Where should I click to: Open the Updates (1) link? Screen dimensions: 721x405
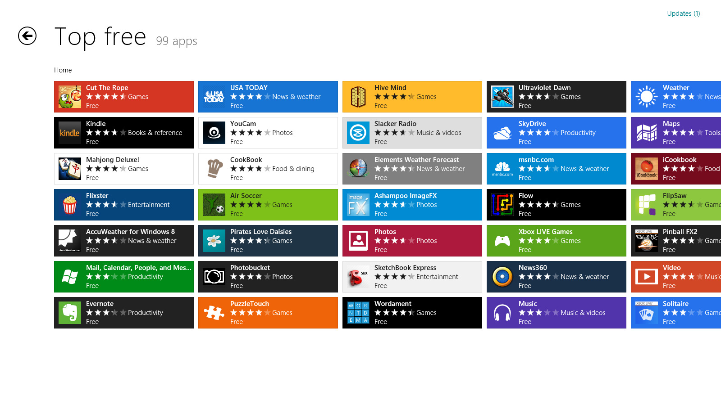[684, 13]
